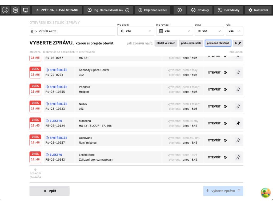
Task: Expand the typ akce dropdown
Action: (136, 31)
